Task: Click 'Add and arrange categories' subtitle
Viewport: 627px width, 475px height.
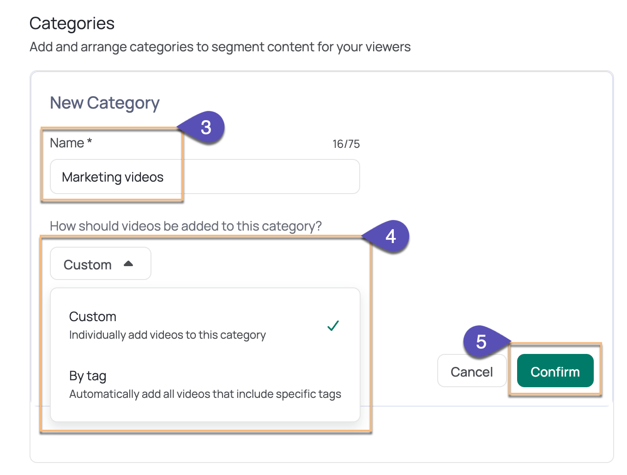Action: coord(220,47)
